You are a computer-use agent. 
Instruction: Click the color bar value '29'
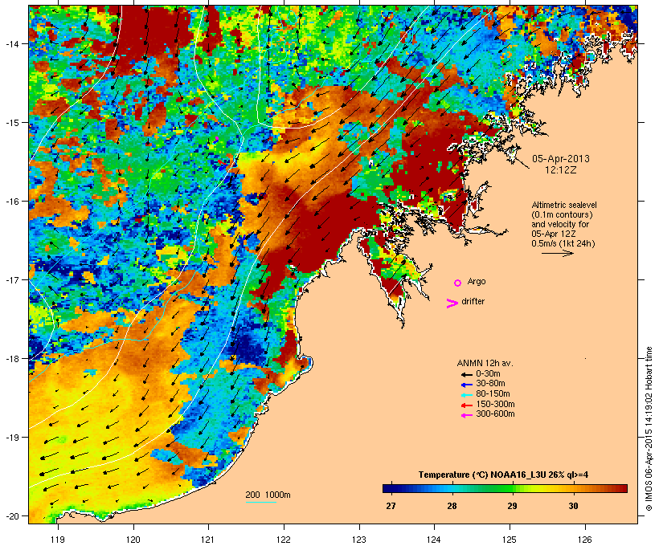pyautogui.click(x=512, y=506)
